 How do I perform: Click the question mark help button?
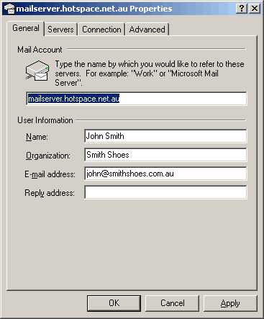(242, 9)
